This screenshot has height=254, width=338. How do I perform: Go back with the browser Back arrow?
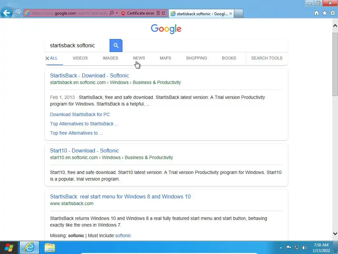click(x=7, y=13)
